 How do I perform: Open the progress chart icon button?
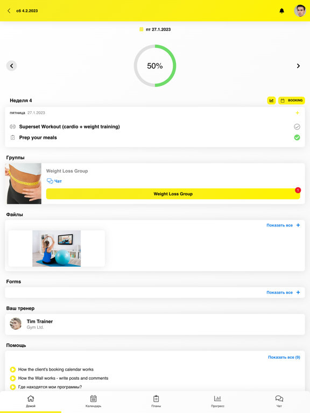271,101
